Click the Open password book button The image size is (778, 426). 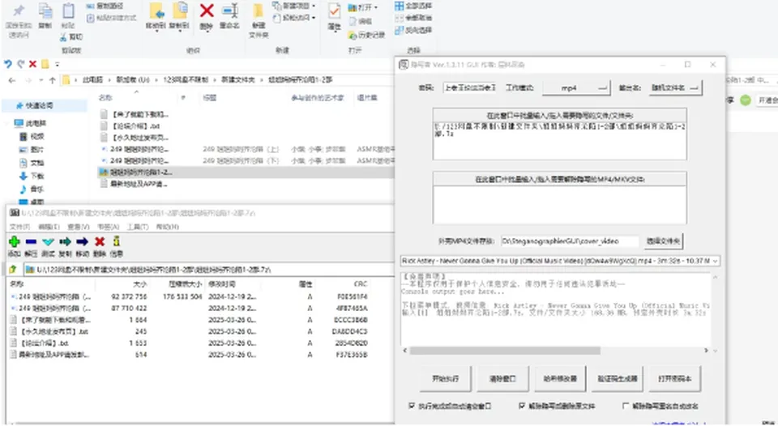675,379
